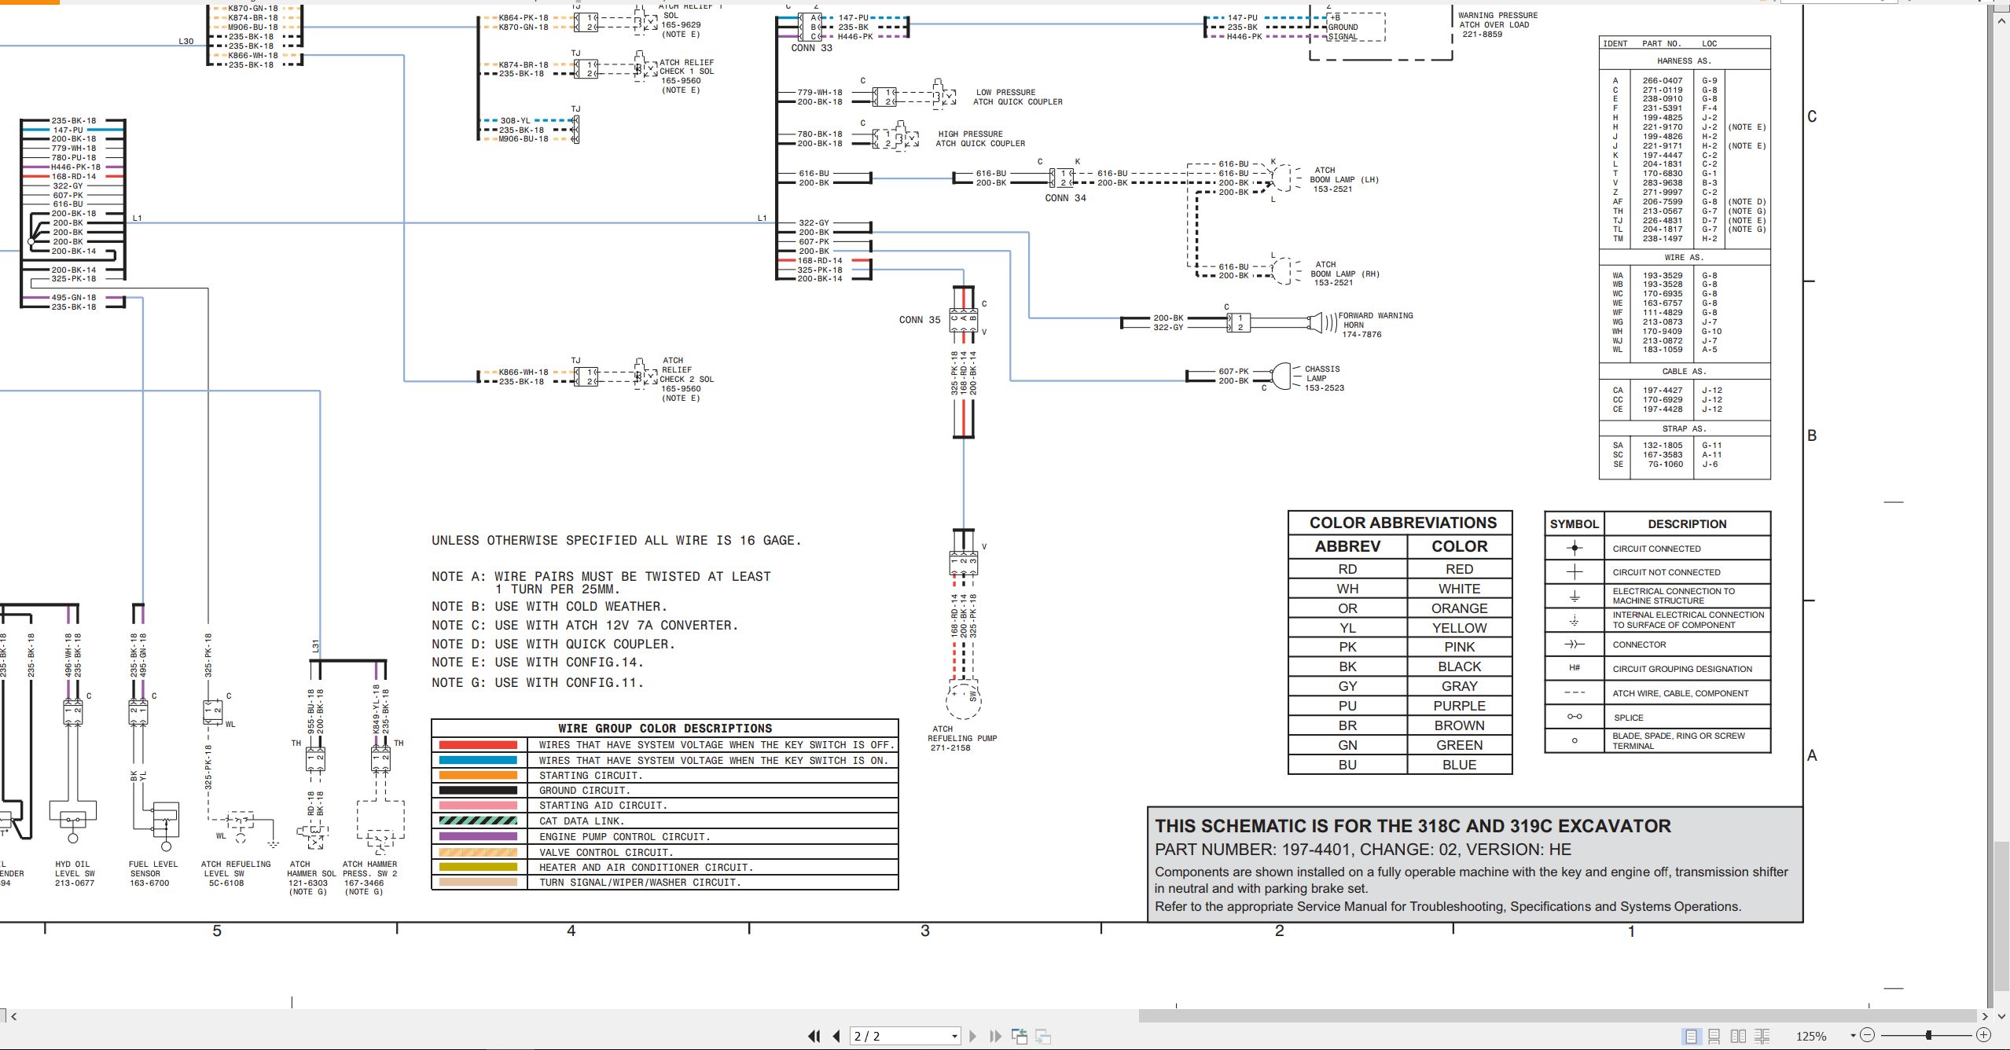Click the zoom out minus button
The image size is (2010, 1050).
(x=1868, y=1035)
